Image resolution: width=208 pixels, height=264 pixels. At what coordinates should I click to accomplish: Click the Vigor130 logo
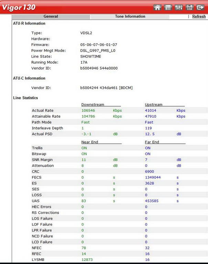pyautogui.click(x=19, y=8)
